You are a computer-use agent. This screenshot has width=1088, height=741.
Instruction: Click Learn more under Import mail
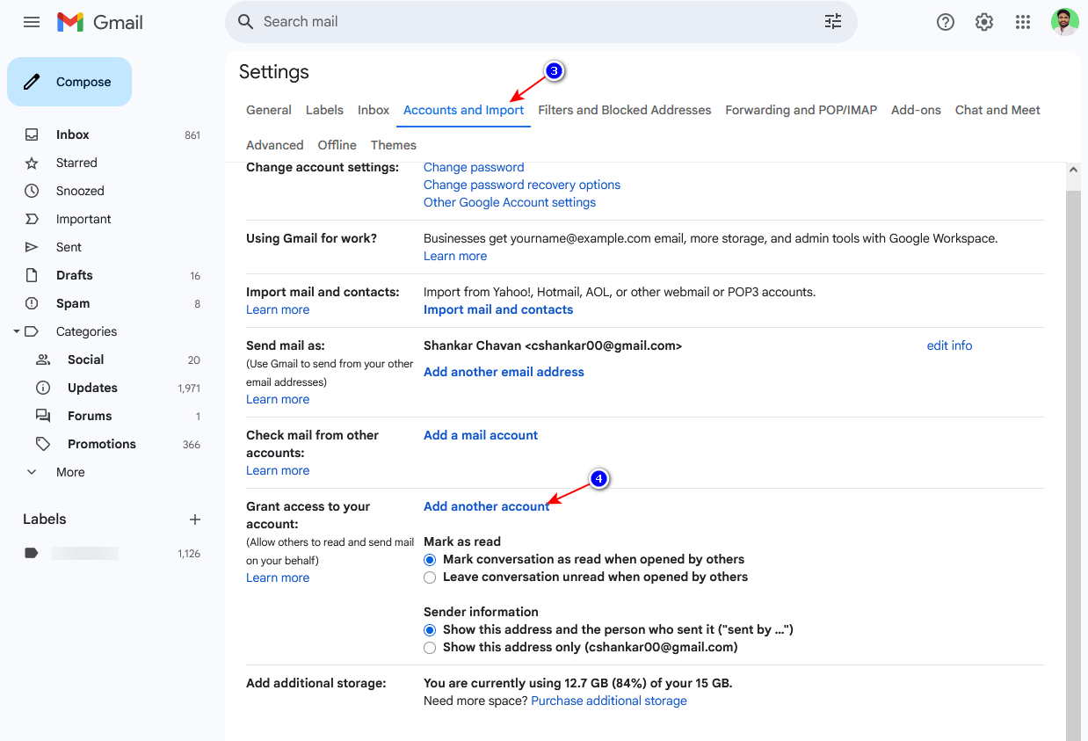(x=278, y=309)
